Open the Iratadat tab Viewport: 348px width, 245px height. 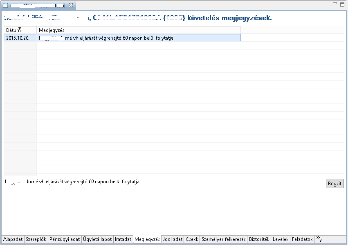click(x=123, y=239)
